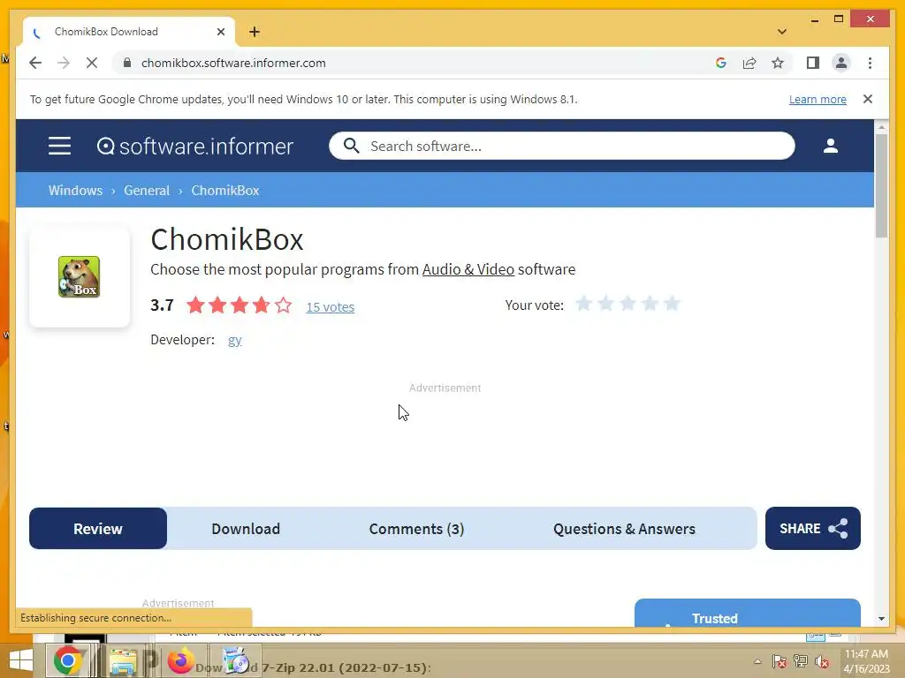Image resolution: width=905 pixels, height=678 pixels.
Task: Click the SHARE button
Action: point(813,529)
